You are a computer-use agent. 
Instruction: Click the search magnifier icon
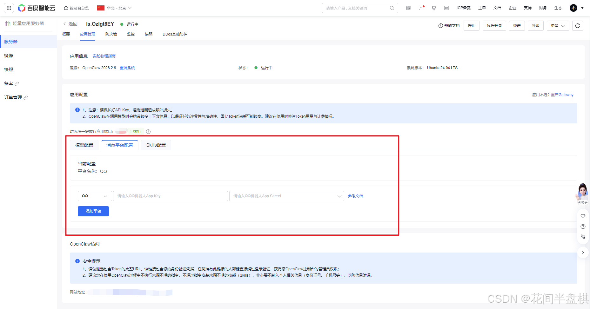[x=392, y=8]
